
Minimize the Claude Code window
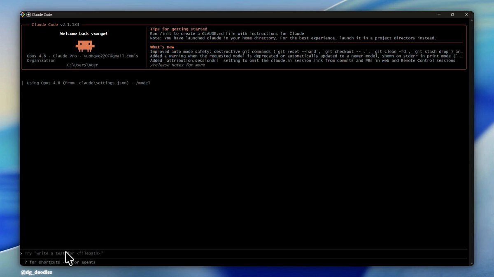pyautogui.click(x=438, y=14)
